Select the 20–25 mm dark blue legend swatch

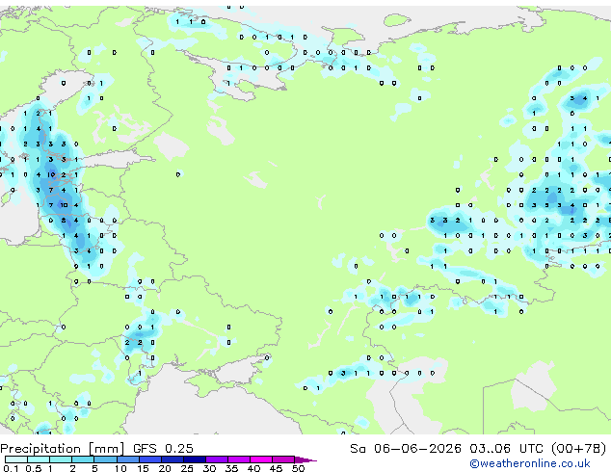click(x=173, y=459)
